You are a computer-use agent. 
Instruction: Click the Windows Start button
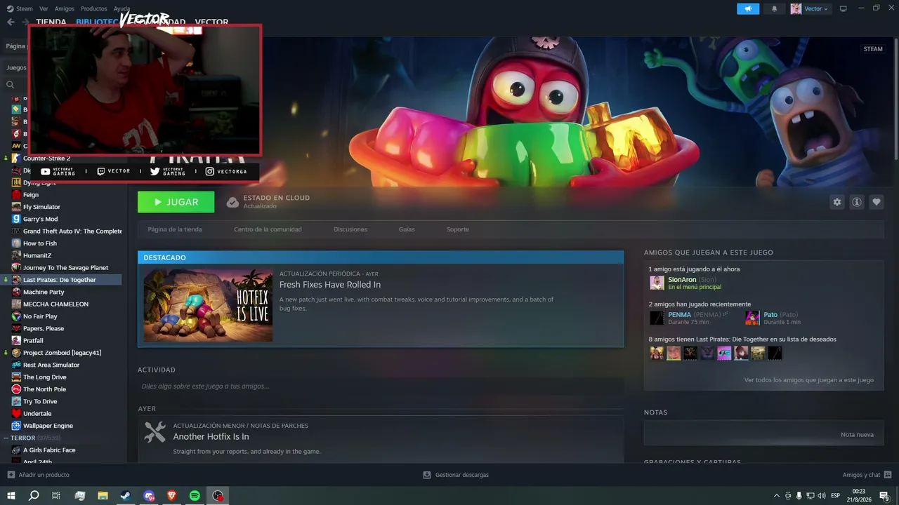(x=11, y=496)
